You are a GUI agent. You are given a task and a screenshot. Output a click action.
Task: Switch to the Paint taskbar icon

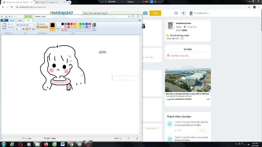(80, 144)
